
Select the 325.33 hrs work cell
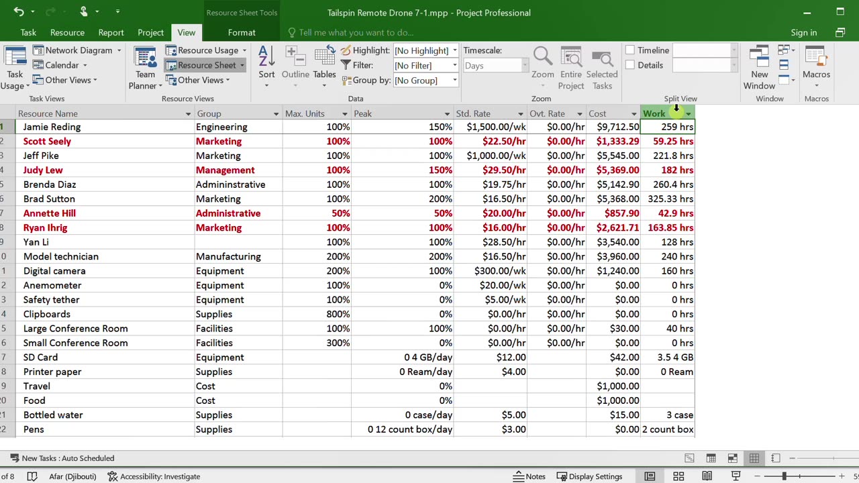pyautogui.click(x=668, y=199)
